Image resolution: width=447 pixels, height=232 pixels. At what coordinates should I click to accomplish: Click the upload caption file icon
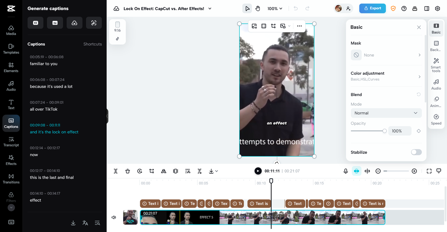(x=74, y=23)
